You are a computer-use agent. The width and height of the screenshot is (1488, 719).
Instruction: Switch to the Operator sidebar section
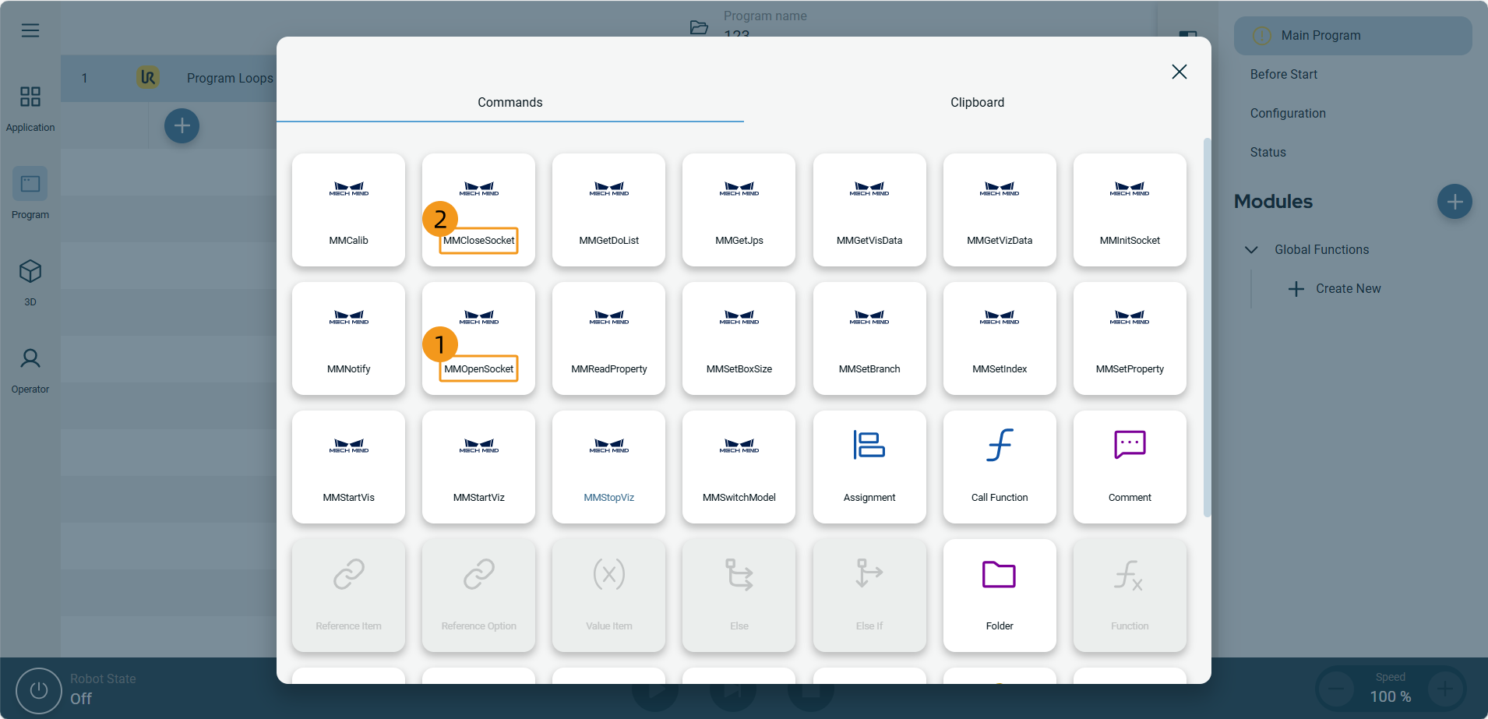30,370
